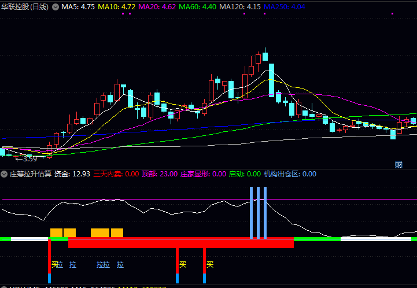417x288 pixels.
Task: Click the long red horizontal band
Action: [x=180, y=243]
